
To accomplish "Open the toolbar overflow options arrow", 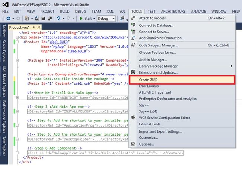I will coord(127,19).
